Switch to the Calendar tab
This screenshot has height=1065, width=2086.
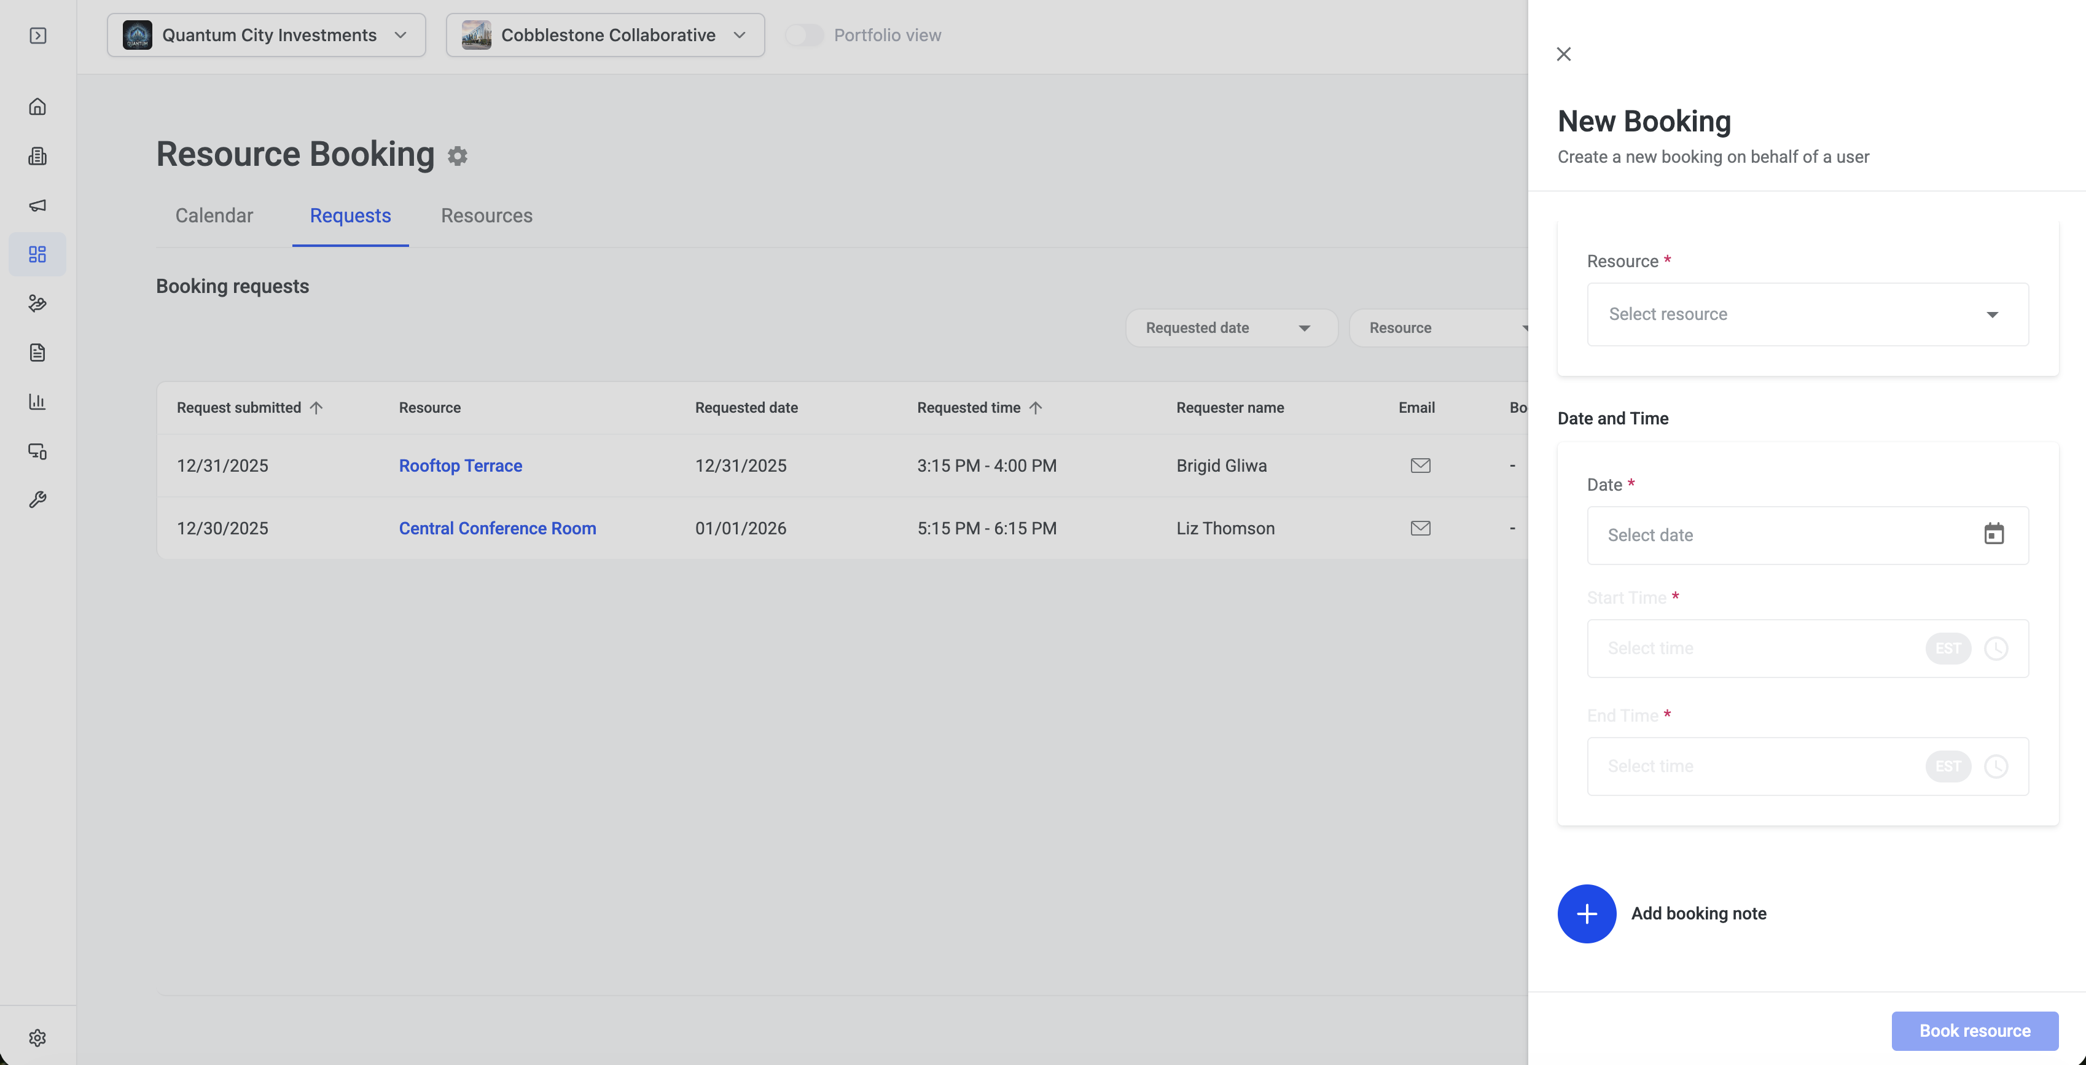pyautogui.click(x=214, y=216)
